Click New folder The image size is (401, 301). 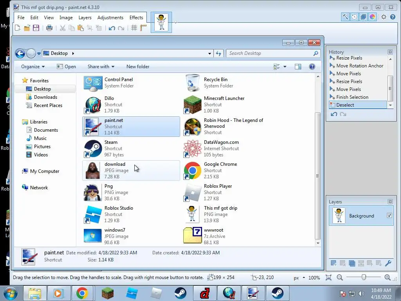138,67
